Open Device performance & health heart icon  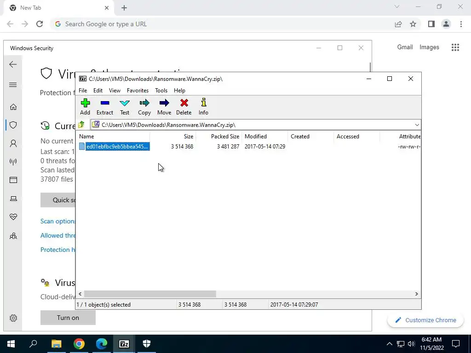(13, 217)
